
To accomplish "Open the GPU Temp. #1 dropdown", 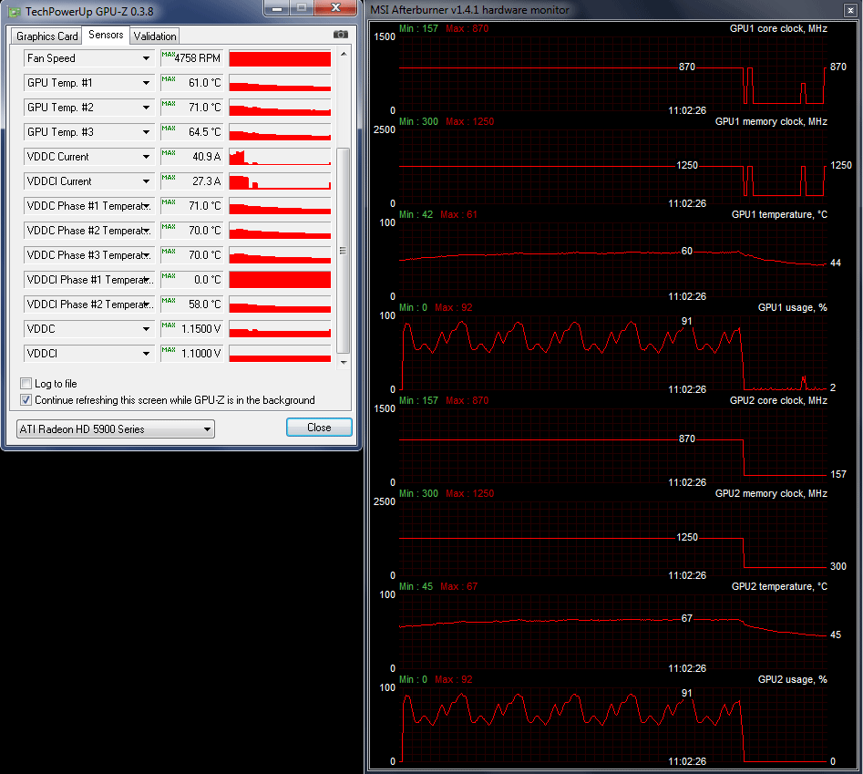I will coord(146,83).
